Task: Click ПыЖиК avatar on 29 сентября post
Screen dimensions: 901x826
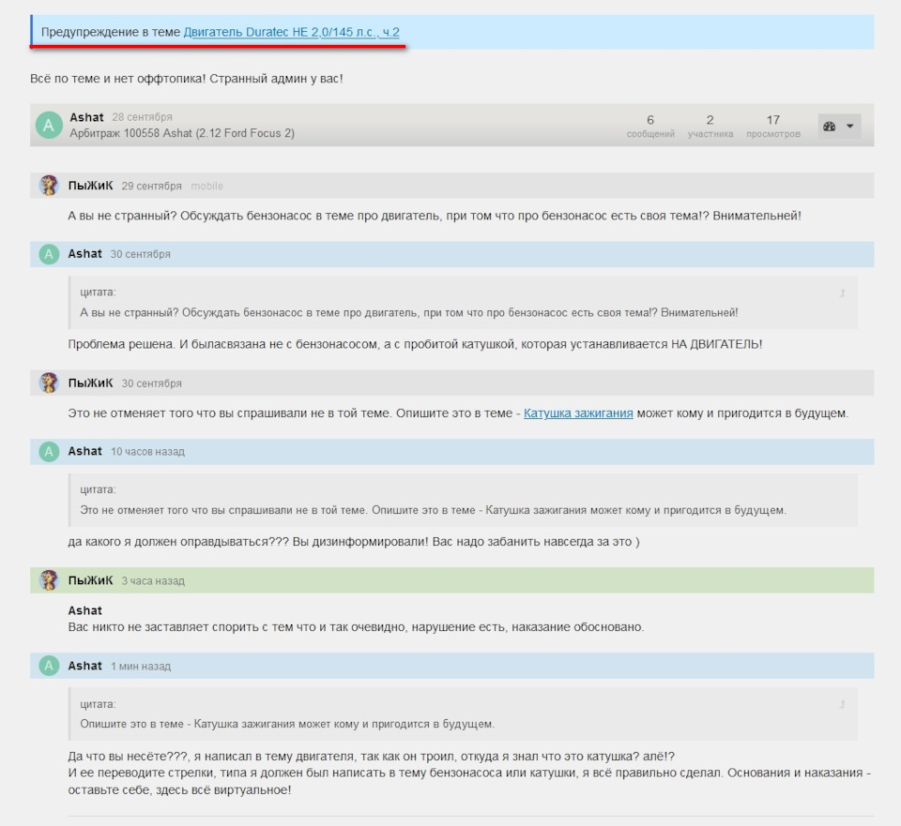Action: (x=49, y=186)
